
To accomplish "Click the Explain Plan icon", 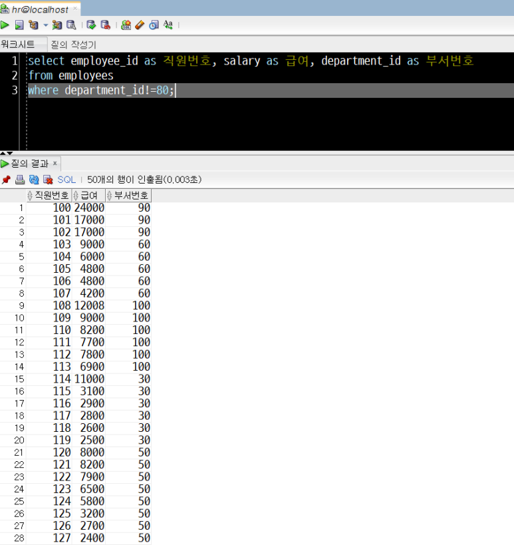I will (x=34, y=25).
